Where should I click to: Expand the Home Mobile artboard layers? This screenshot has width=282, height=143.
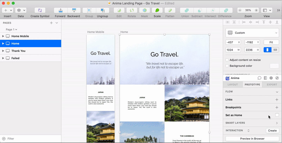tap(3, 36)
